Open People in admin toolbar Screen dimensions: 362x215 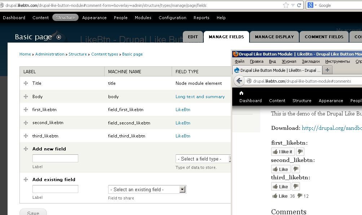[x=120, y=18]
